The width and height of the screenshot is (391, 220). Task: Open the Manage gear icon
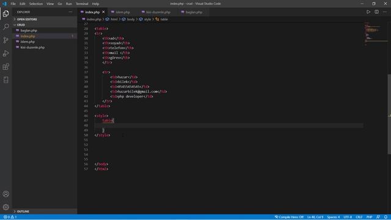(x=5, y=207)
